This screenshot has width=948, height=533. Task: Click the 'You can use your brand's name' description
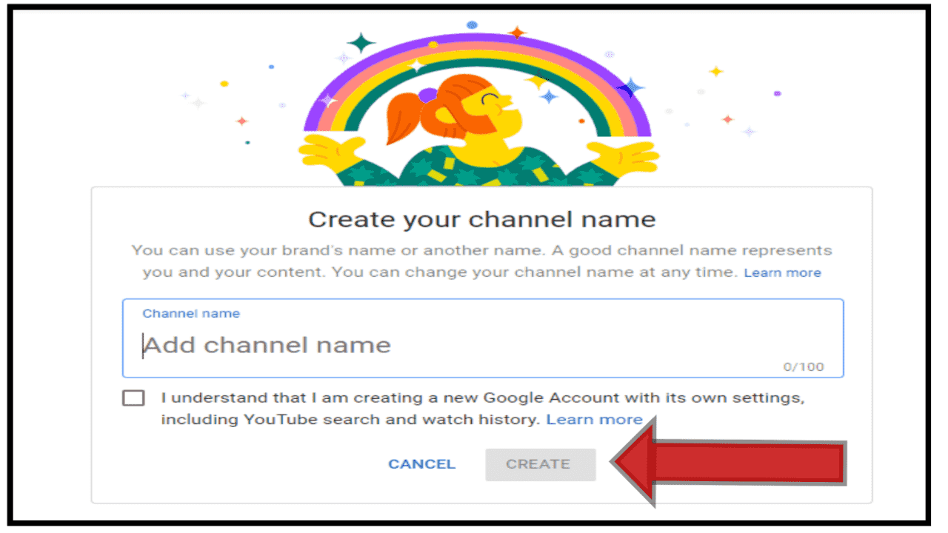tap(482, 261)
